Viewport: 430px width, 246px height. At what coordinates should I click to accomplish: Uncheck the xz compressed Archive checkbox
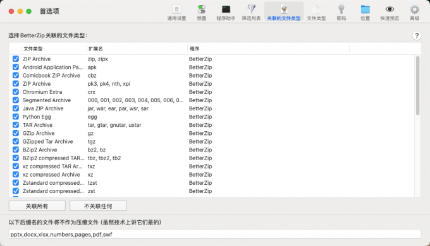16,174
